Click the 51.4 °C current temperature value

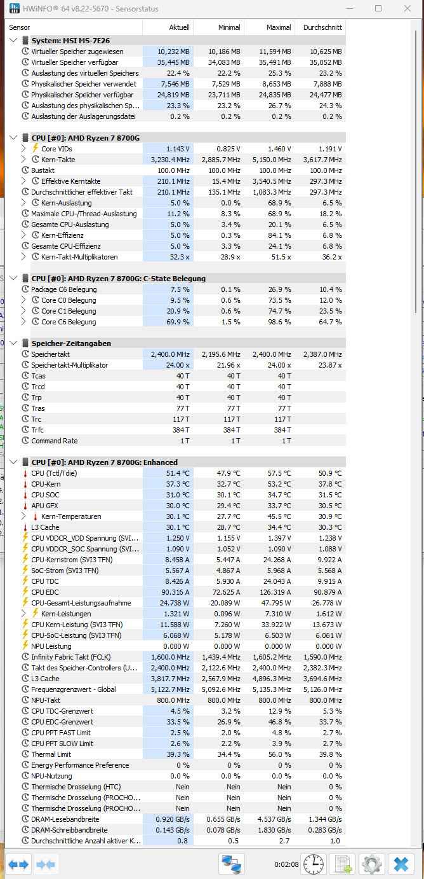click(x=178, y=473)
